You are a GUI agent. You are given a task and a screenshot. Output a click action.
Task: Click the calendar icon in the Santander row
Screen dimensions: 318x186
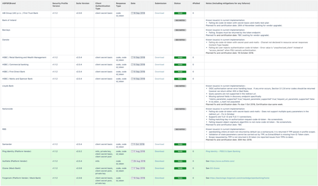pyautogui.click(x=132, y=144)
